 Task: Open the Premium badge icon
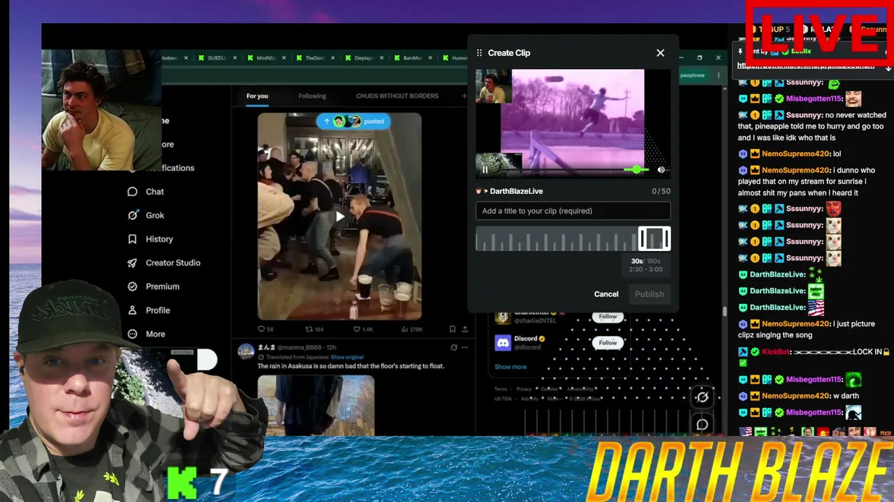[x=132, y=287]
